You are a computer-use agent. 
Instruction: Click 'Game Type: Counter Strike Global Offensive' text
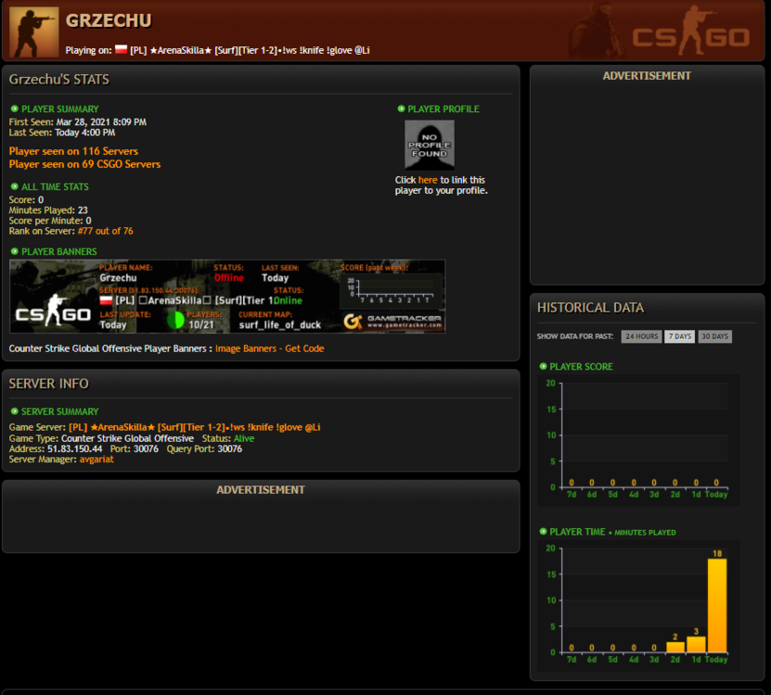point(101,438)
